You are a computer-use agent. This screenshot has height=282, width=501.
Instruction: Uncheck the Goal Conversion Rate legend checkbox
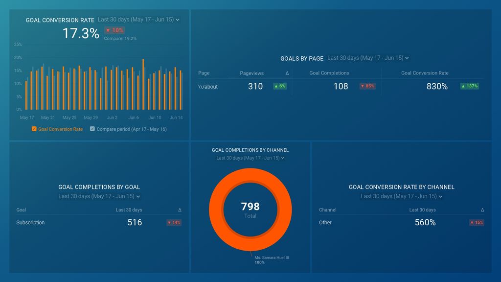point(34,129)
